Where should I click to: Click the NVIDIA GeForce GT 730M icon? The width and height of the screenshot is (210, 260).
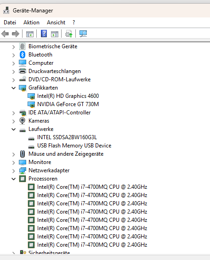pos(31,104)
